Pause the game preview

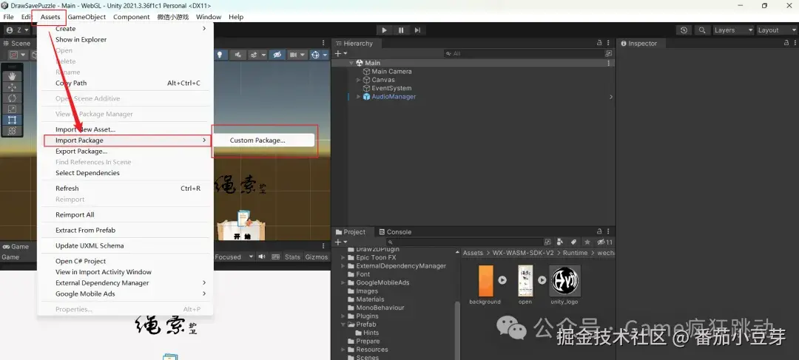coord(401,30)
